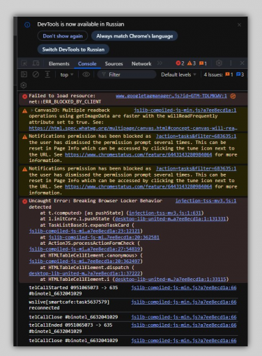Go to the Network tab
262x356 pixels.
tap(141, 64)
